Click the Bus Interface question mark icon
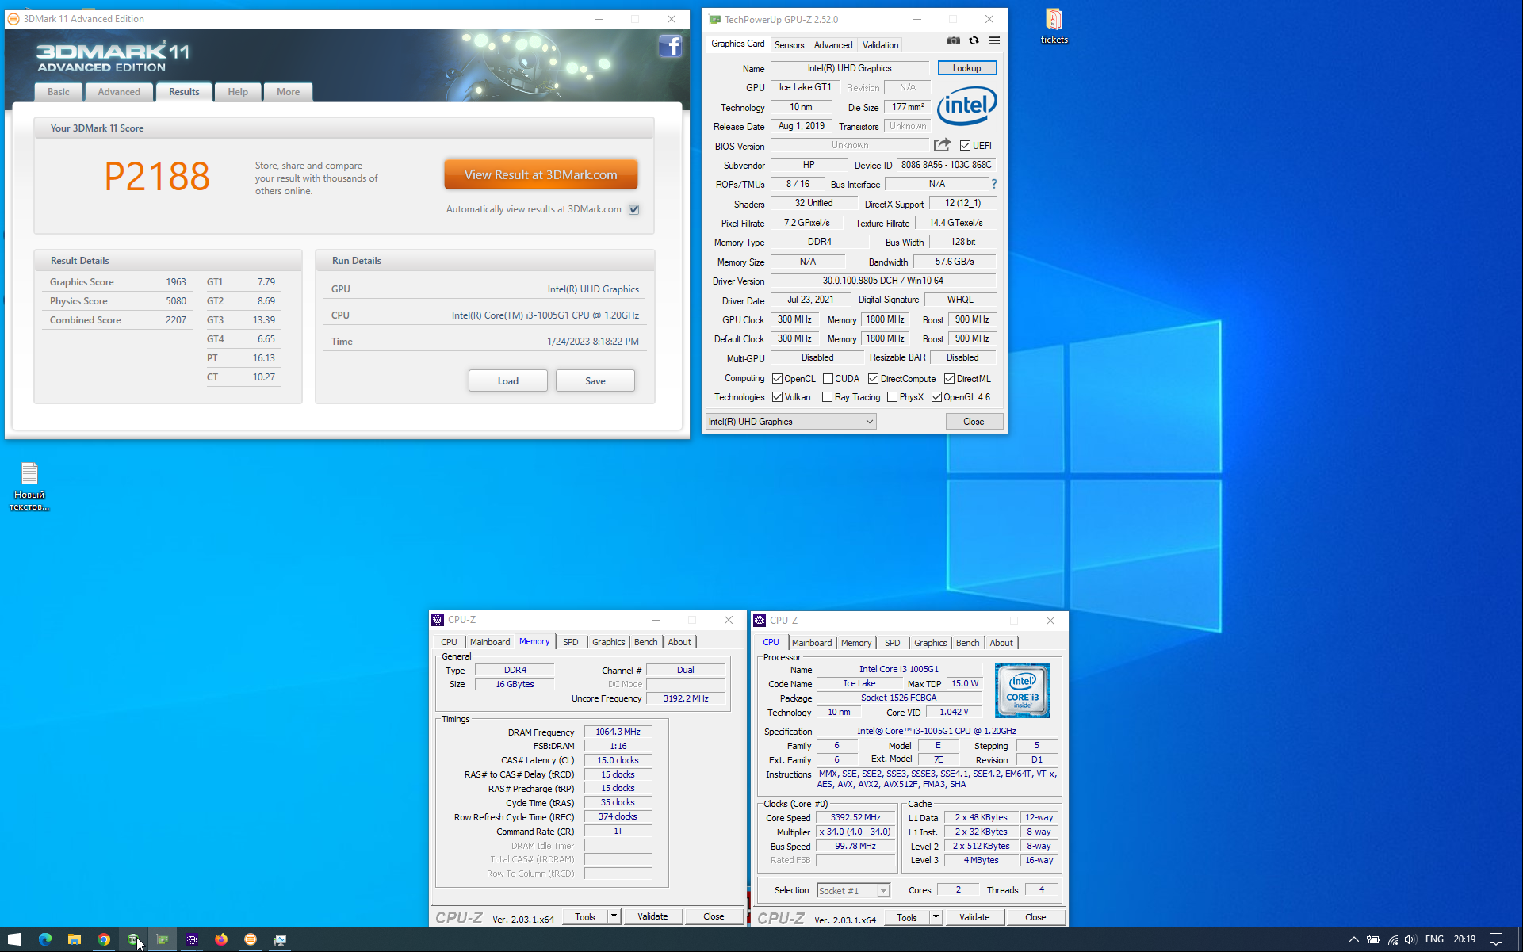The image size is (1523, 952). click(x=993, y=184)
